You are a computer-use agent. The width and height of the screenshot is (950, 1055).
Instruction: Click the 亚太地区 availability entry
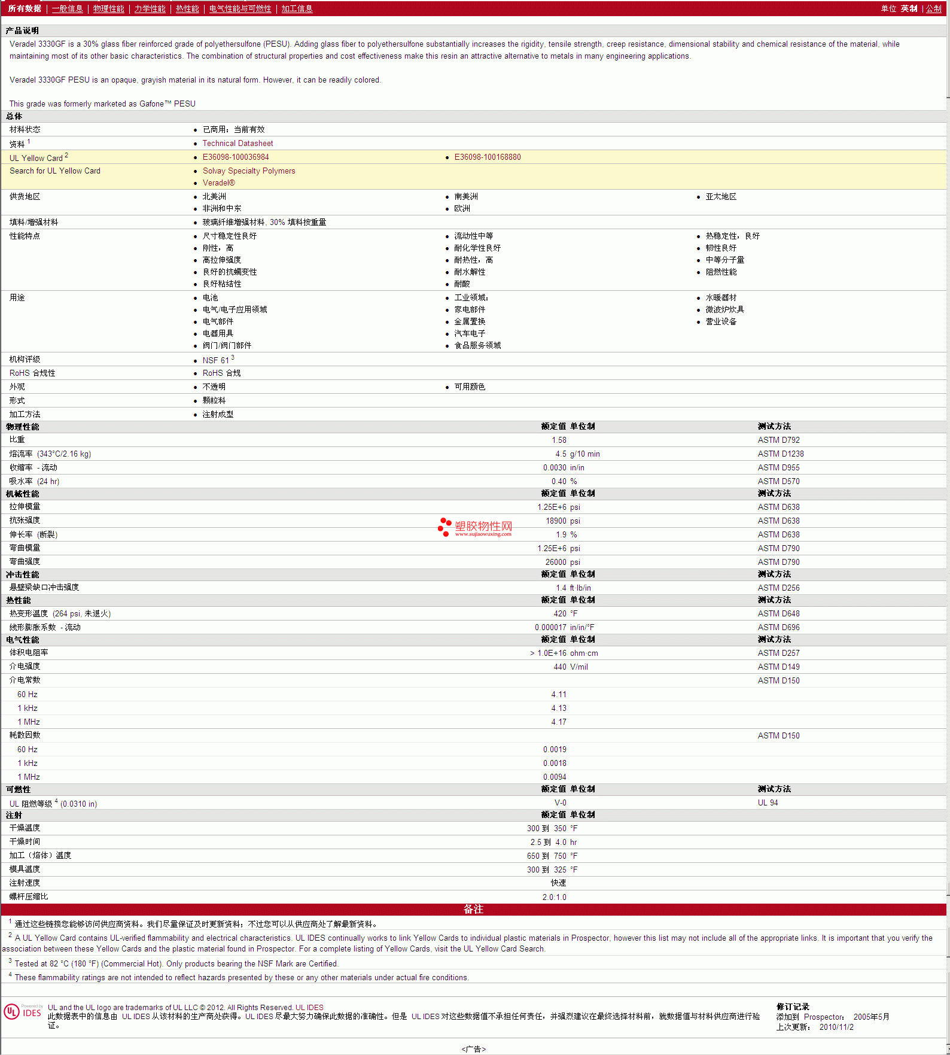click(721, 197)
